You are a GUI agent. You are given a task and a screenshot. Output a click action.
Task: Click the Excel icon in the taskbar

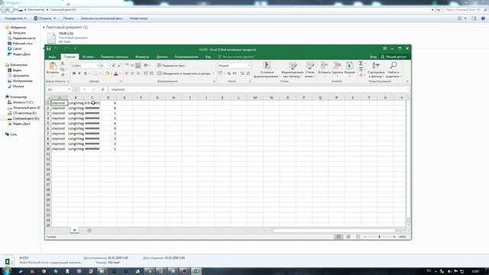click(x=196, y=271)
